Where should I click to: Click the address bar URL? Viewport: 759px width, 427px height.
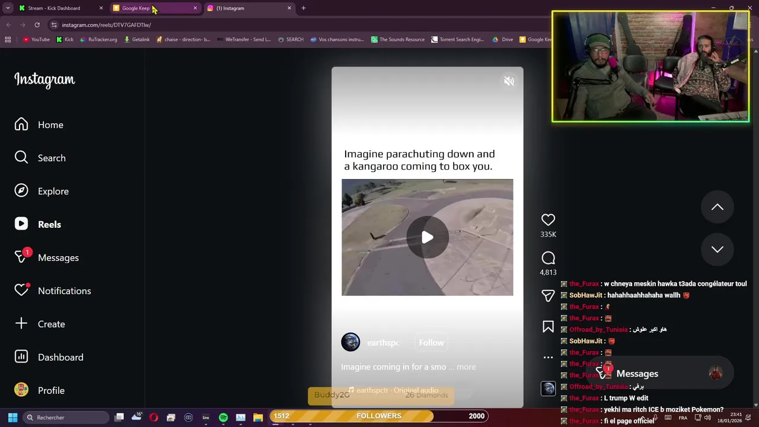(x=107, y=25)
